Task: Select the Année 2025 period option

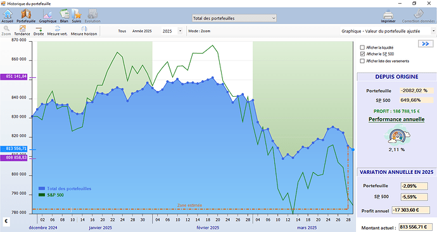Action: click(x=142, y=31)
